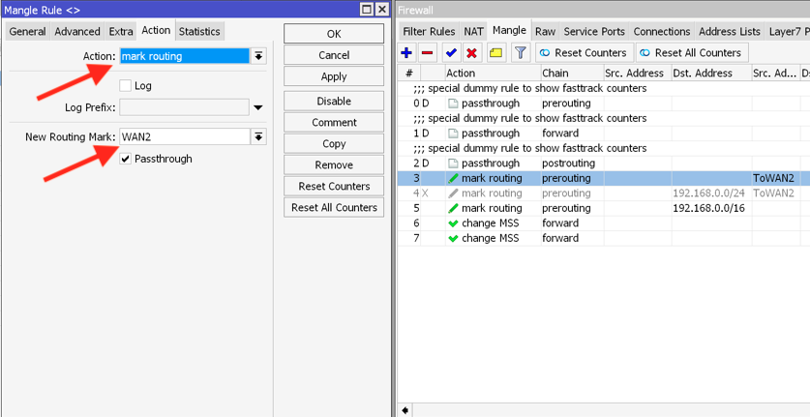The image size is (810, 417).
Task: Click the red minus remove rule icon
Action: tap(428, 53)
